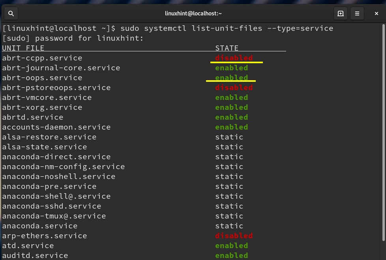386x260 pixels.
Task: Click the search icon in the terminal header
Action: click(11, 13)
